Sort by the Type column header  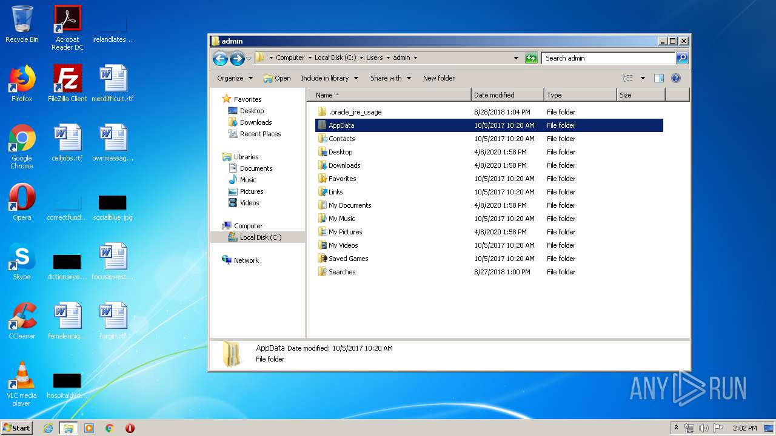coord(580,95)
